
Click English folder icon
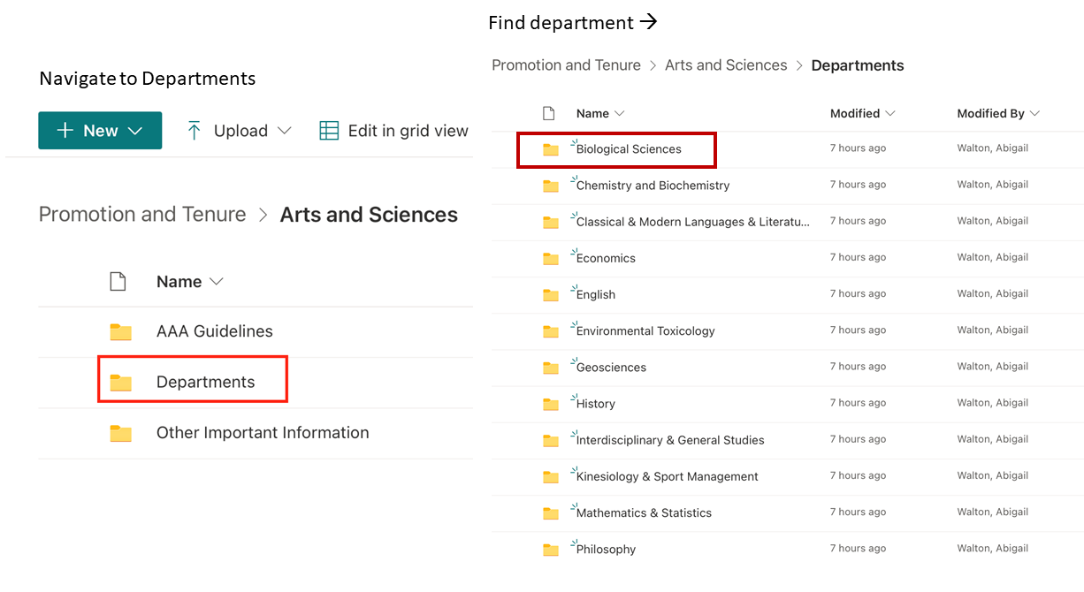[551, 294]
